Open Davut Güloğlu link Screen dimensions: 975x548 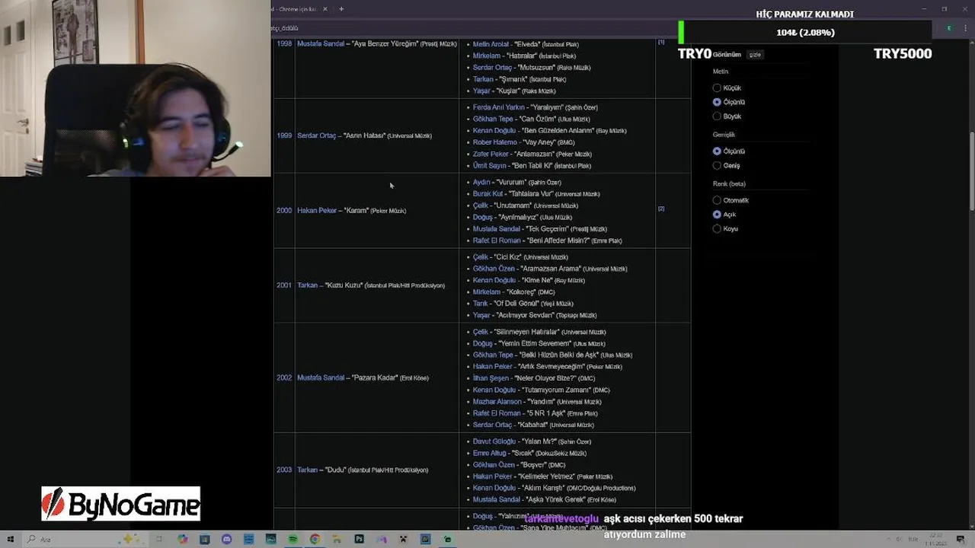494,441
